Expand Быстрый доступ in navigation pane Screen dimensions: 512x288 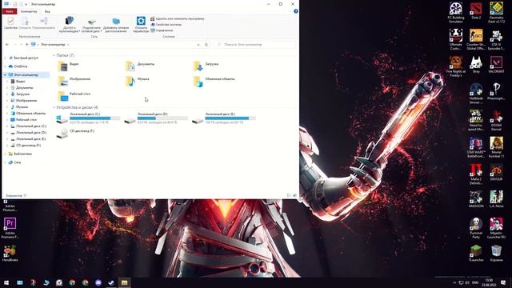tap(5, 58)
